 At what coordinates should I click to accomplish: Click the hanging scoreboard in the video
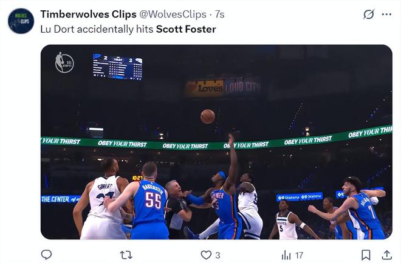click(117, 67)
